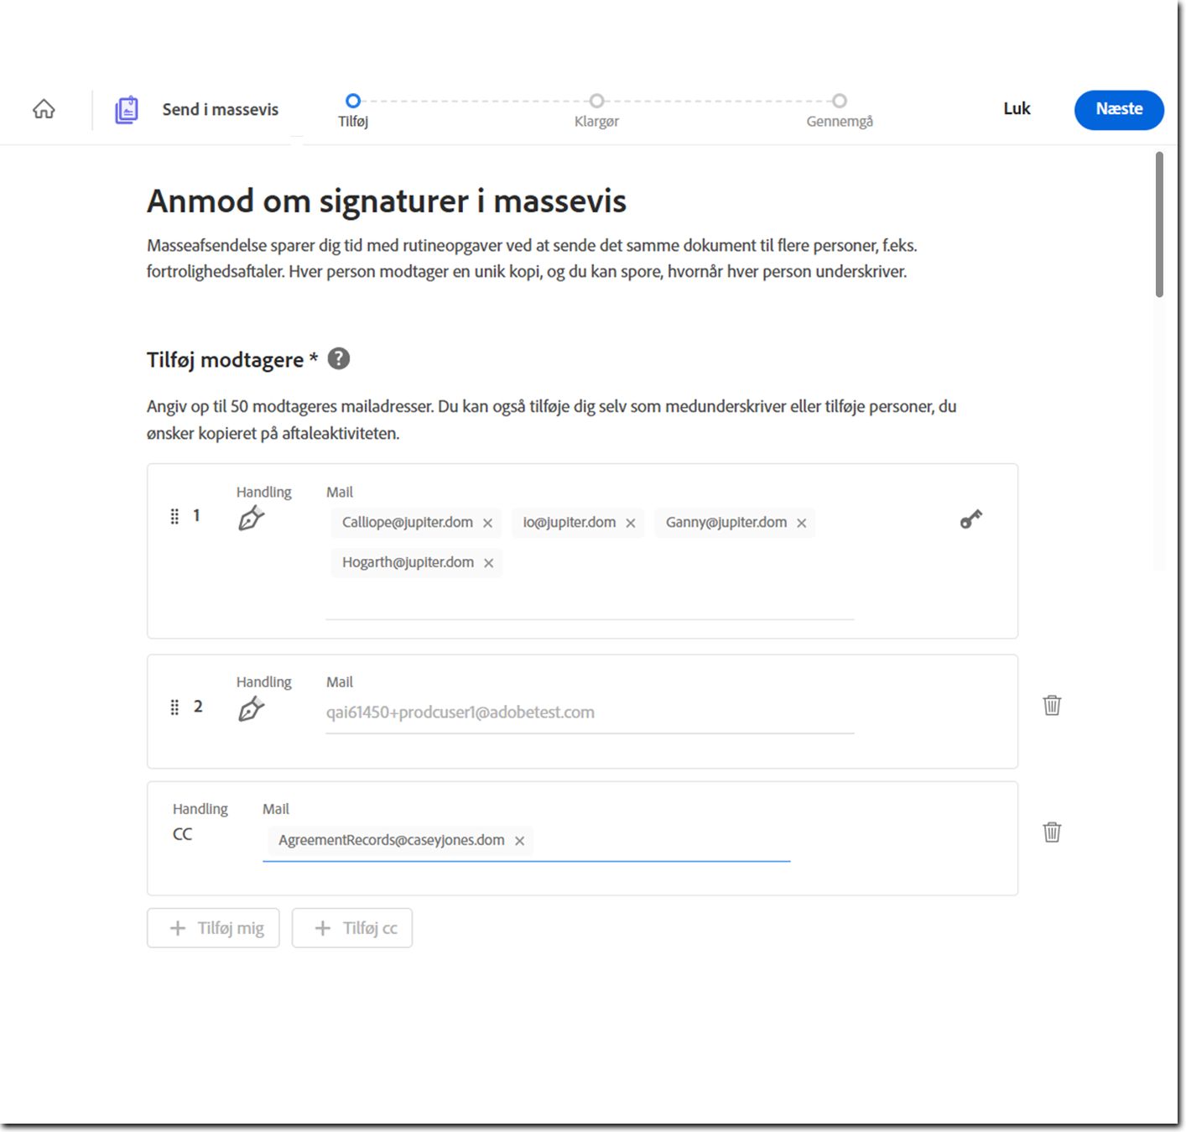
Task: Click the Calliope@jupiter.dom email chip
Action: [x=417, y=523]
